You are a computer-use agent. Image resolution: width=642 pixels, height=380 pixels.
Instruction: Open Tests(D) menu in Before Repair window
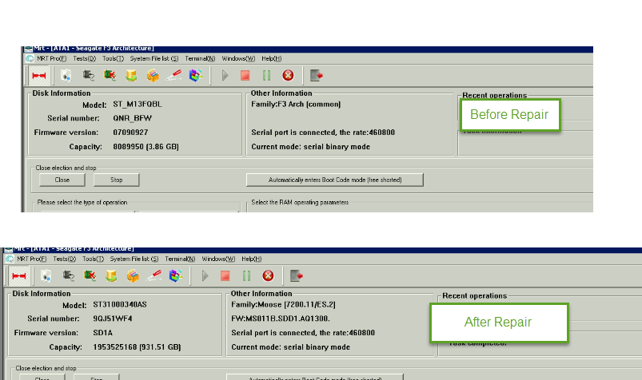84,58
